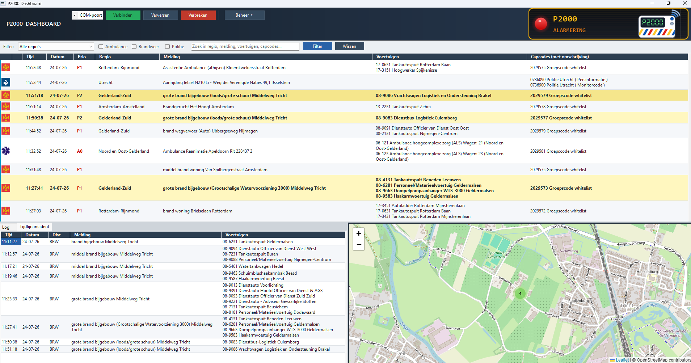This screenshot has height=363, width=691.
Task: Expand the Alle regio's region dropdown
Action: click(x=56, y=46)
